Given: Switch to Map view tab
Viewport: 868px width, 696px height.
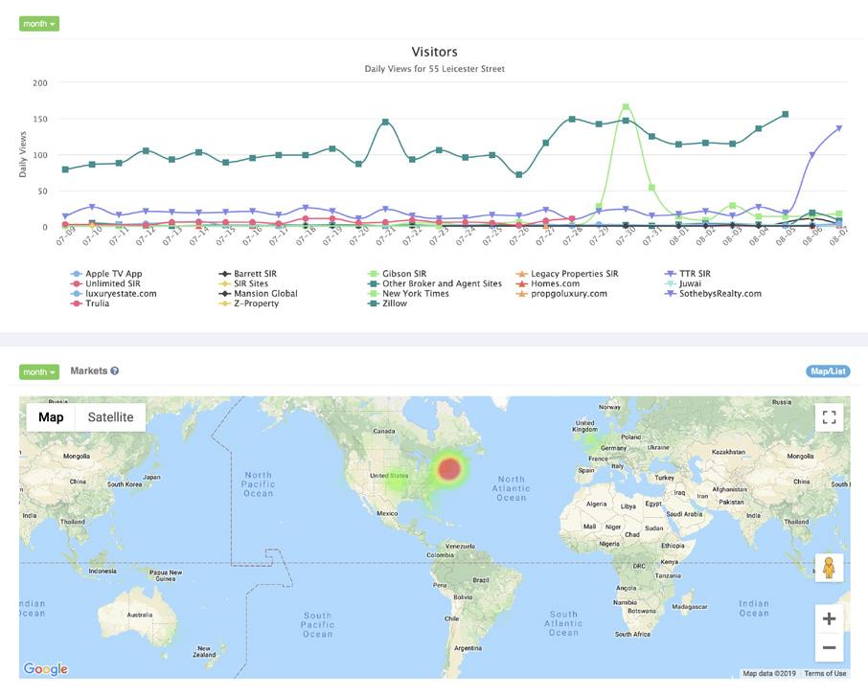Looking at the screenshot, I should coord(51,417).
